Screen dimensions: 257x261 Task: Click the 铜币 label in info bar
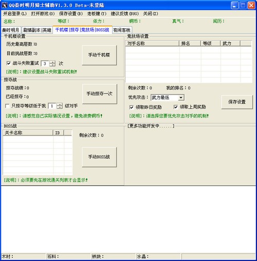(135, 21)
